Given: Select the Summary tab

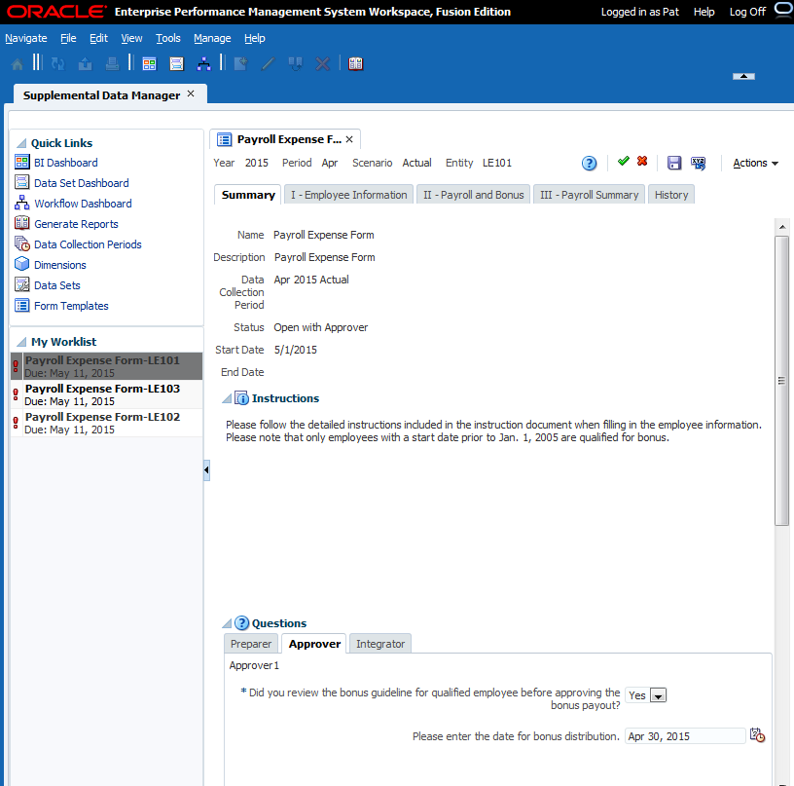Looking at the screenshot, I should click(x=248, y=195).
